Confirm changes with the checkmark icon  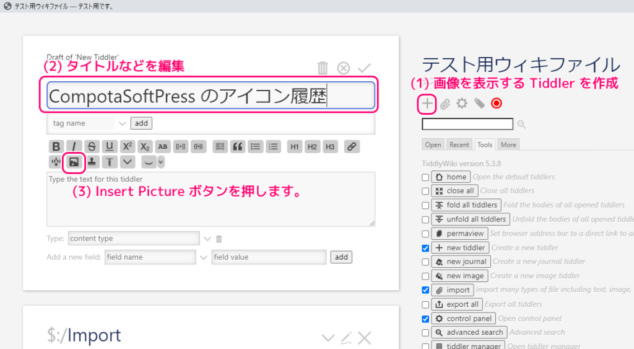coord(364,68)
